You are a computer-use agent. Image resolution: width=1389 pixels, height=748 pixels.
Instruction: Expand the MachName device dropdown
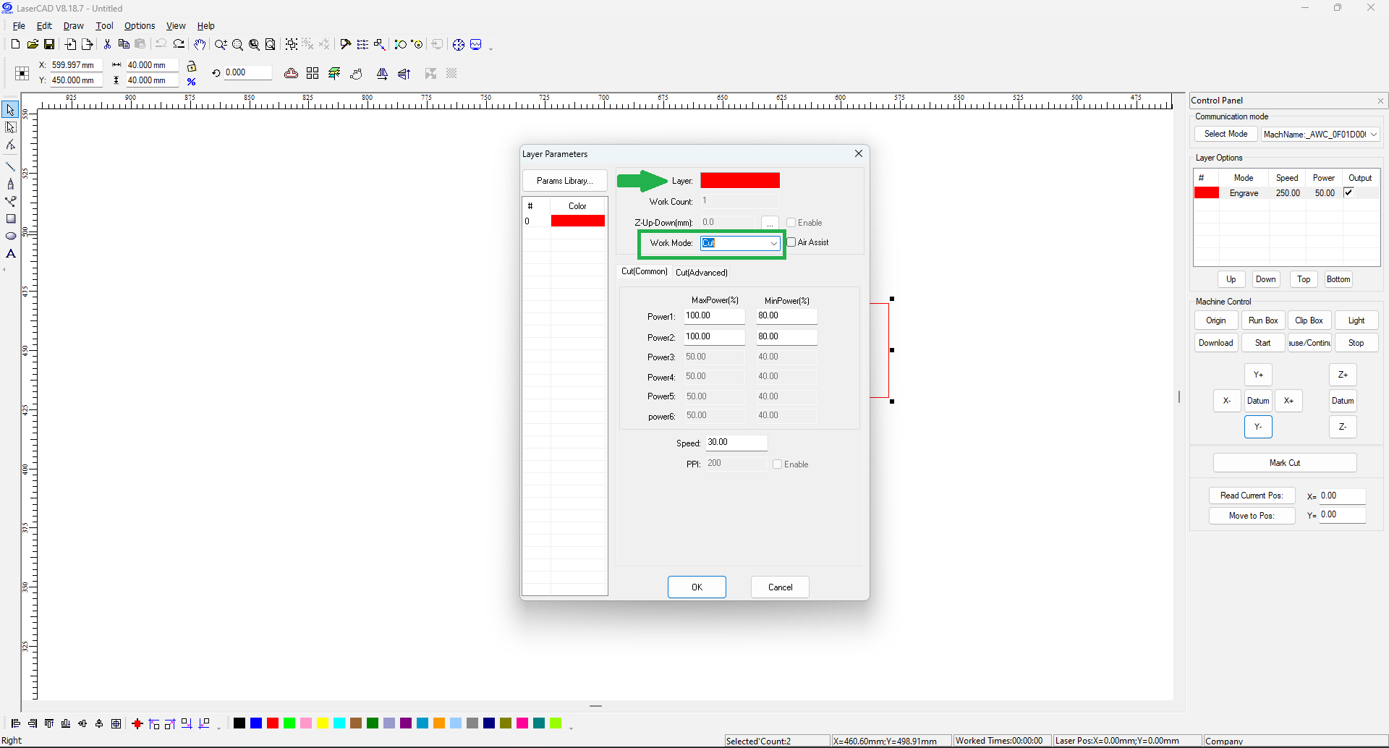coord(1373,135)
